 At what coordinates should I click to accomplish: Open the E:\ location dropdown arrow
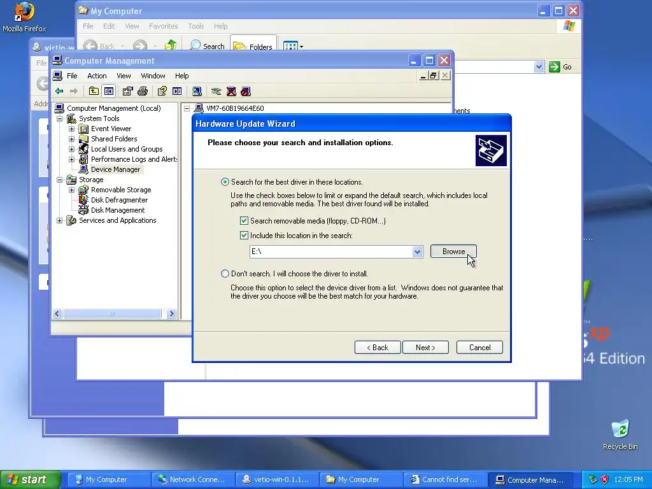417,252
